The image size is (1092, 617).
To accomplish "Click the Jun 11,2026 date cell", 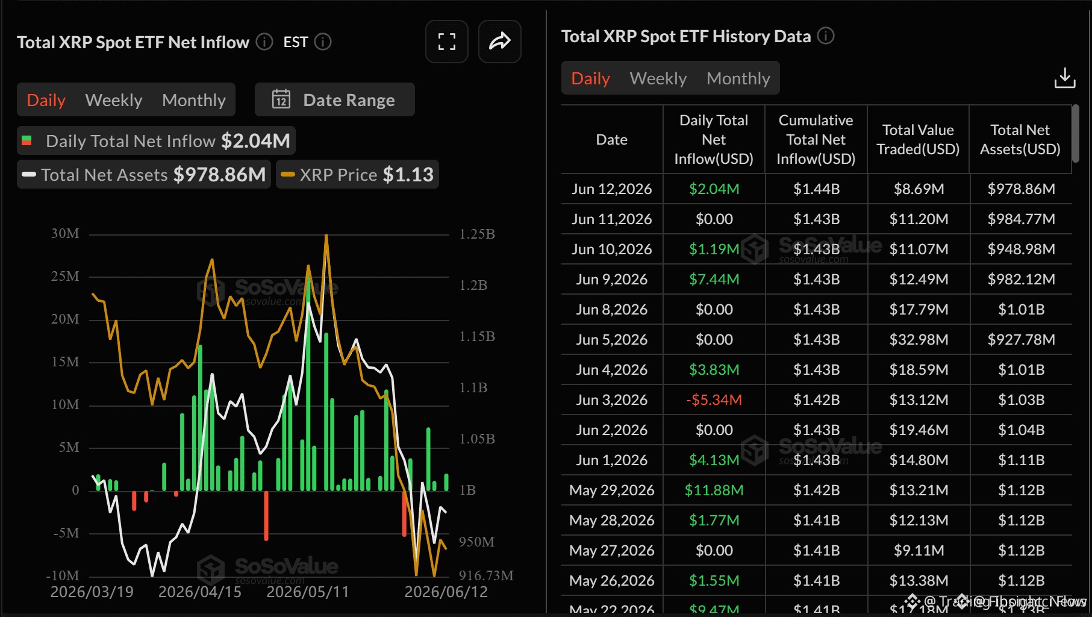I will pos(612,219).
